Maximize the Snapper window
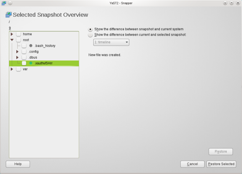242x174 pixels. [x=232, y=3]
